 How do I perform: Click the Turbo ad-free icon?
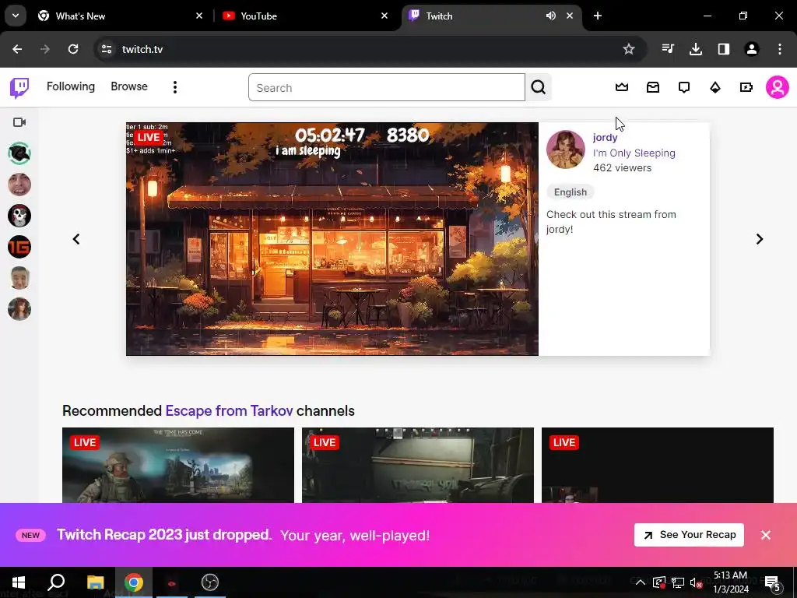pos(746,87)
